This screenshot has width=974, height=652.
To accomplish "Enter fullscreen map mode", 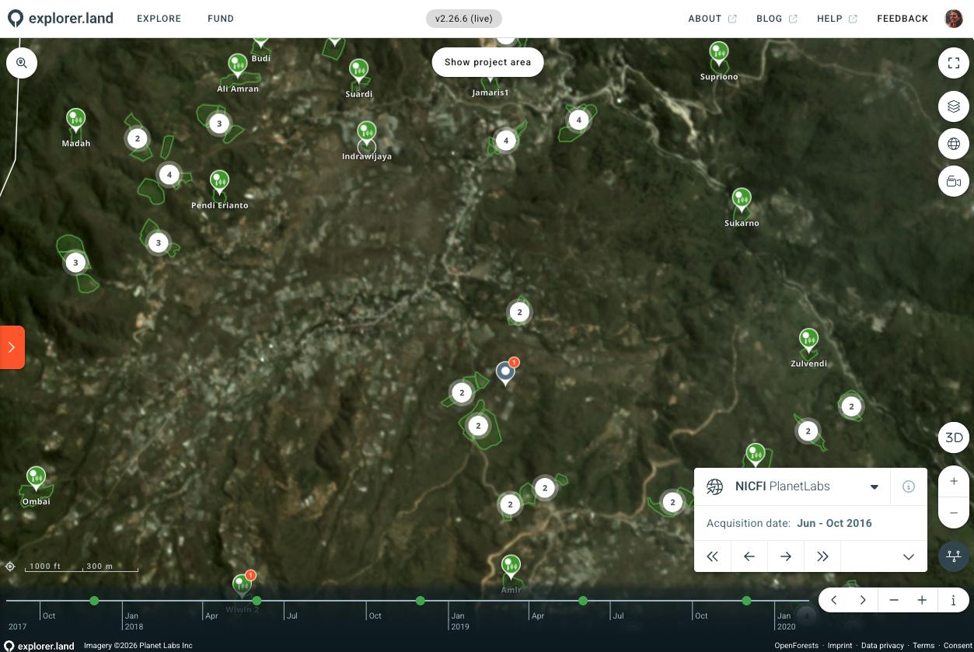I will click(x=954, y=63).
